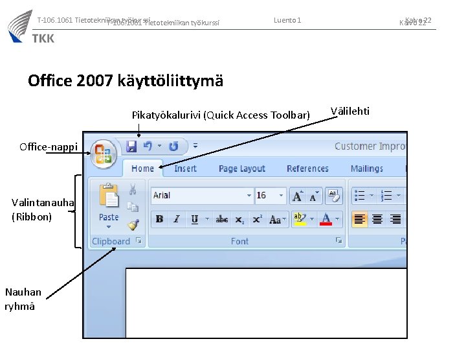Open the Clipboard dialog launcher
The width and height of the screenshot is (466, 350).
tap(139, 240)
